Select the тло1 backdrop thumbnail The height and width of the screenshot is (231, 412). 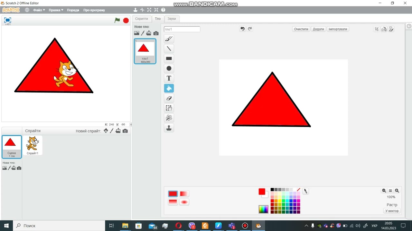(x=145, y=51)
